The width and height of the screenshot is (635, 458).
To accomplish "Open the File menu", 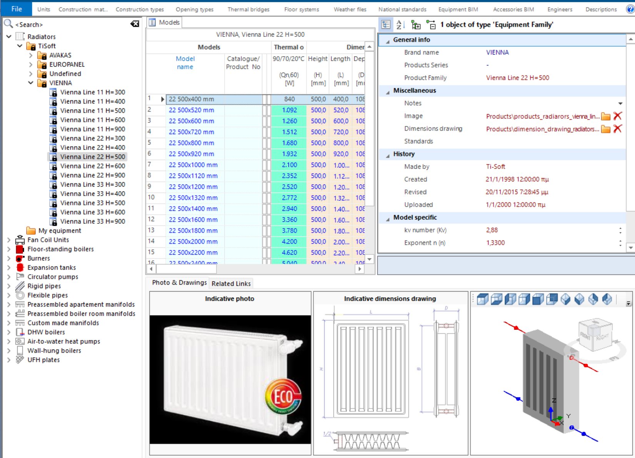I will (15, 8).
